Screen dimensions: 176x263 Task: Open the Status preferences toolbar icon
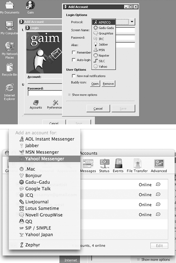[104, 163]
